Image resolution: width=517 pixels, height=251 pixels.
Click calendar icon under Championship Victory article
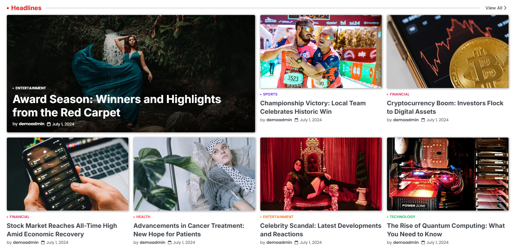point(296,120)
